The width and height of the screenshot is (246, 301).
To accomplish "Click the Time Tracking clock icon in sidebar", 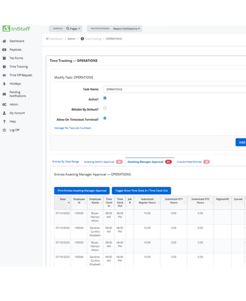I will click(x=4, y=67).
